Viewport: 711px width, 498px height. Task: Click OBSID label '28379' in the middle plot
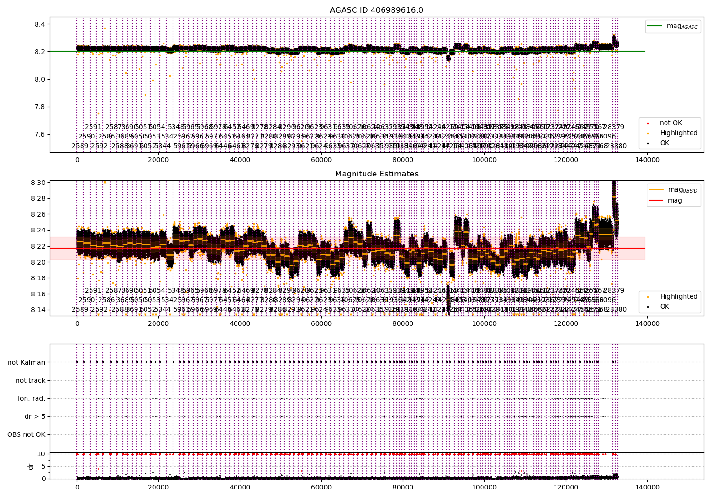click(x=614, y=290)
